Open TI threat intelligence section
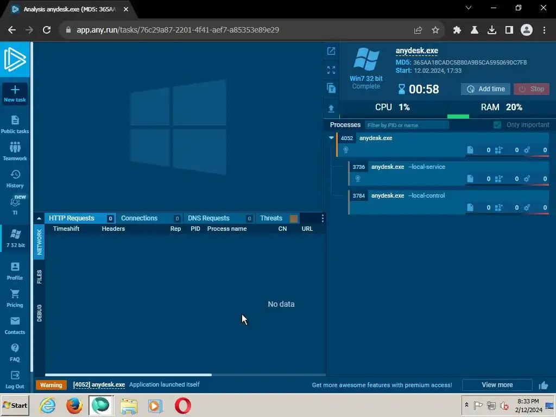Image resolution: width=556 pixels, height=417 pixels. pyautogui.click(x=15, y=206)
